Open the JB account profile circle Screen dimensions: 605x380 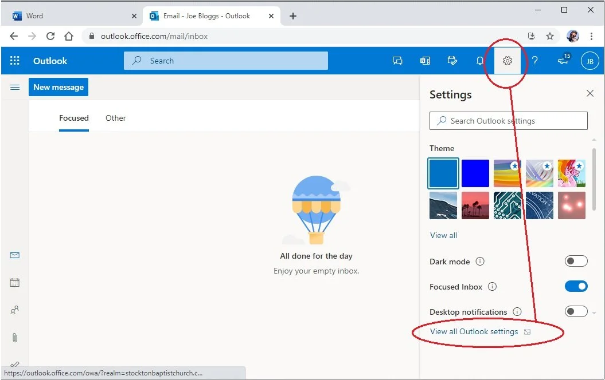[590, 61]
